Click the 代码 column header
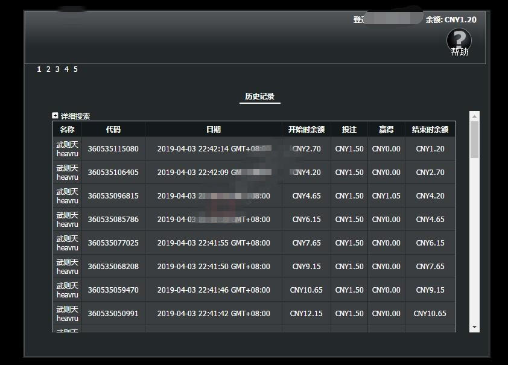The width and height of the screenshot is (508, 365). [x=113, y=130]
